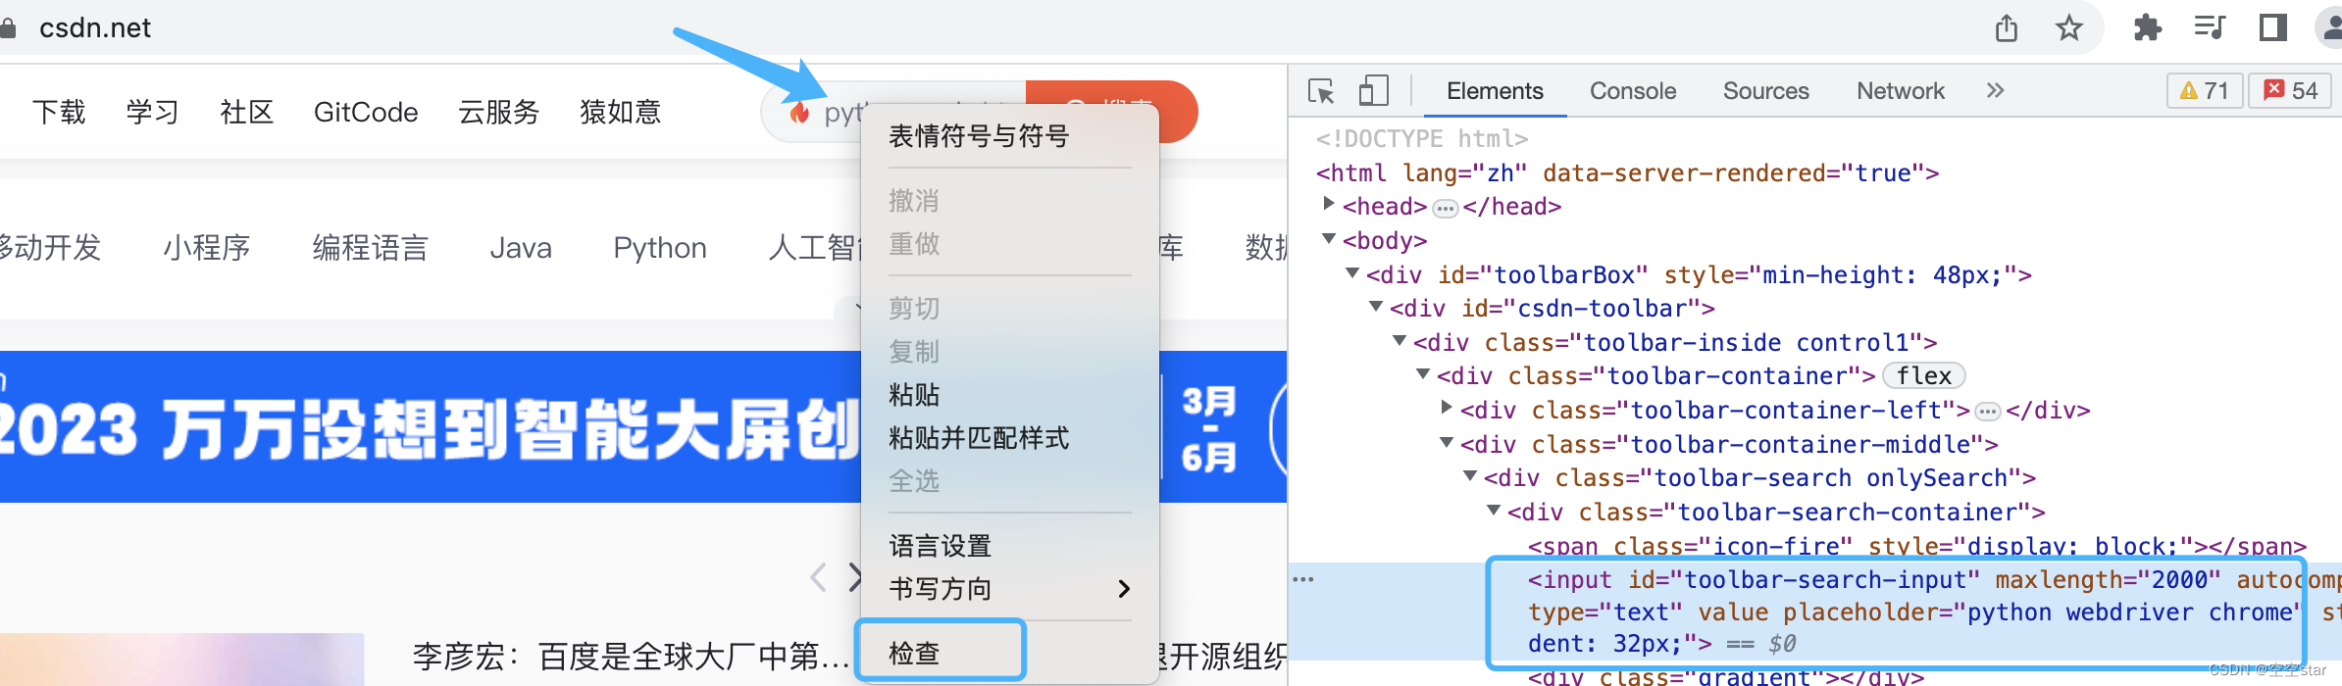Collapse the toolbar-inside control1 div
This screenshot has height=686, width=2342.
1400,340
